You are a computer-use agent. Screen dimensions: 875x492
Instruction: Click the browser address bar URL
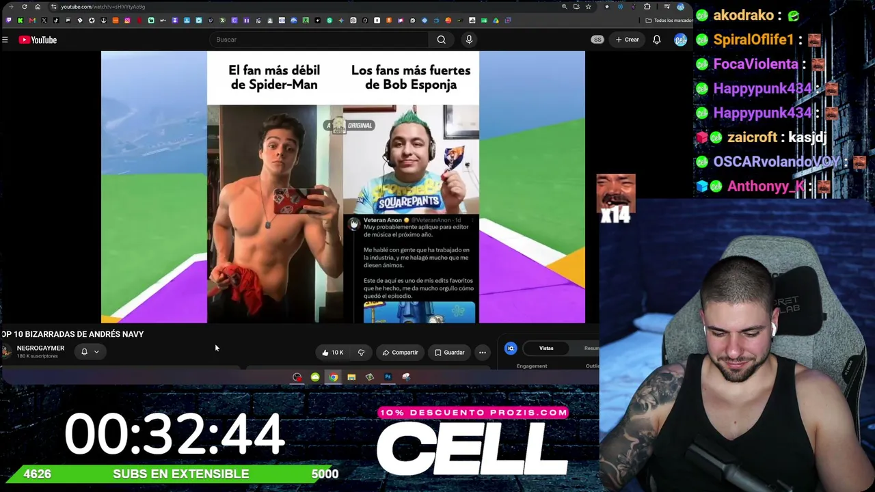[x=103, y=7]
